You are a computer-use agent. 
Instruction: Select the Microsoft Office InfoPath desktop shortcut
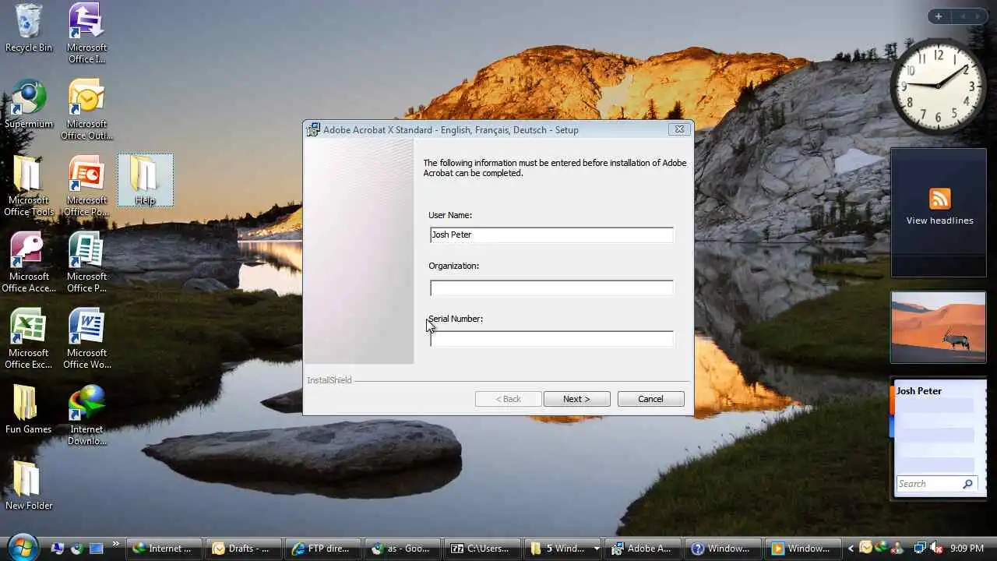[86, 34]
